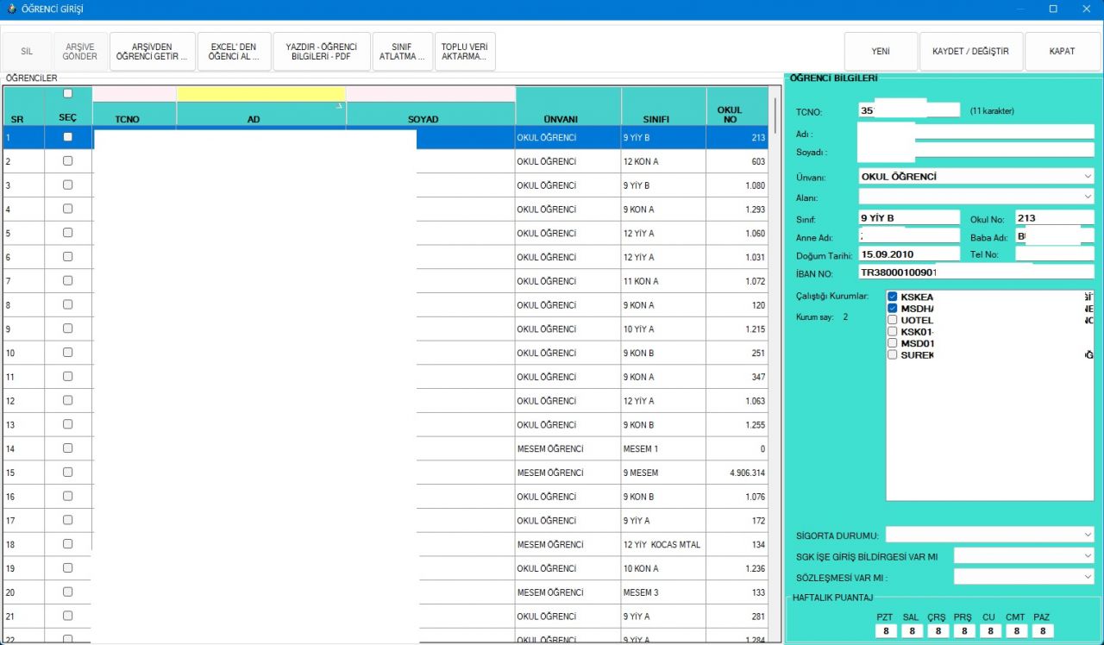Open the SINIF ATLATMA tool
Image resolution: width=1104 pixels, height=645 pixels.
402,52
